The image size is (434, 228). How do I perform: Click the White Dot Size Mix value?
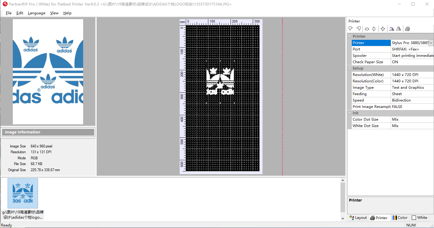point(412,126)
